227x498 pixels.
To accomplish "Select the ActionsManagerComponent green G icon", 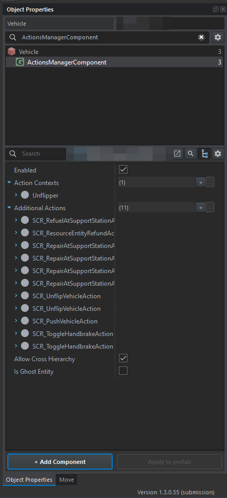I will click(x=20, y=62).
